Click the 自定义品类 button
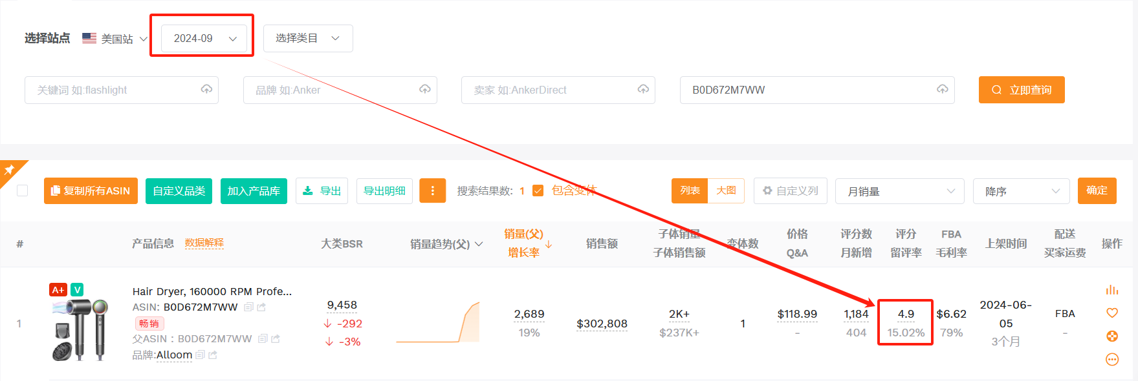 179,190
